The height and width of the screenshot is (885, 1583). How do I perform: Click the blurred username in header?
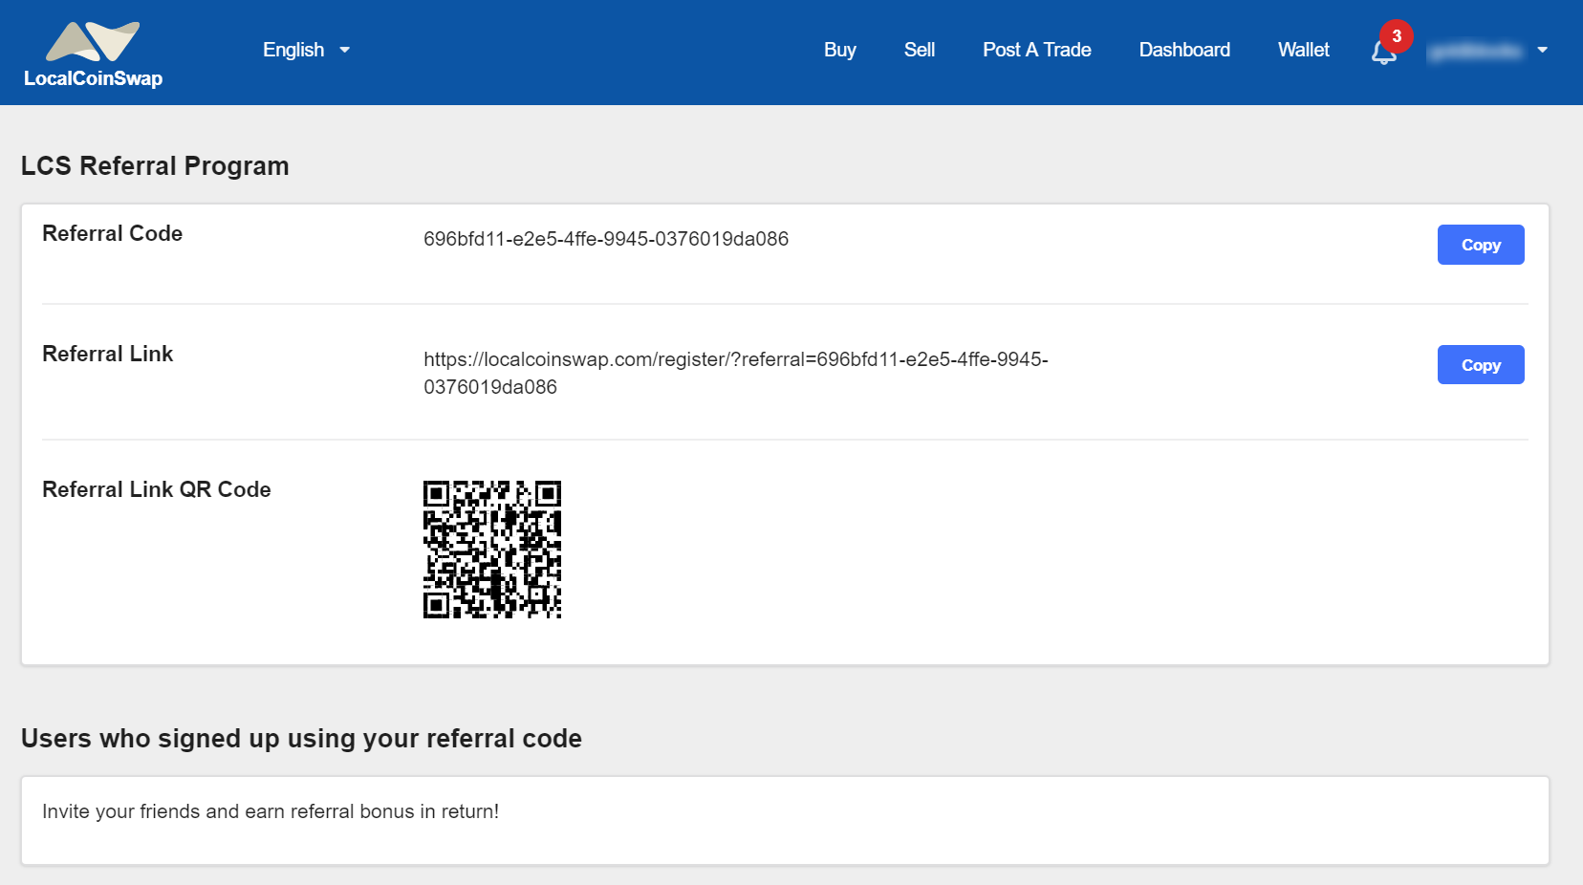1474,51
